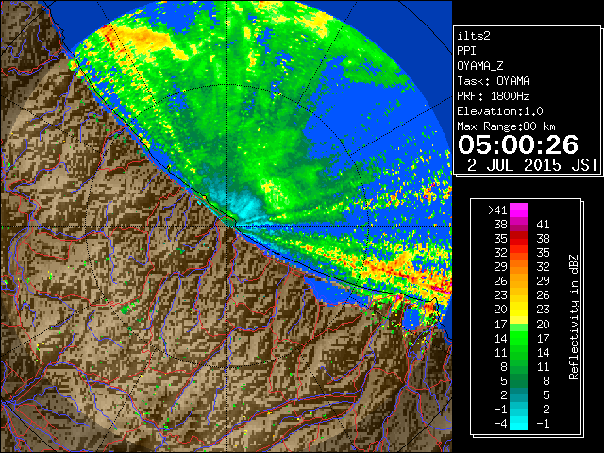Viewport: 604px width, 453px height.
Task: Select the "Task: OYAMA" line
Action: [x=494, y=81]
